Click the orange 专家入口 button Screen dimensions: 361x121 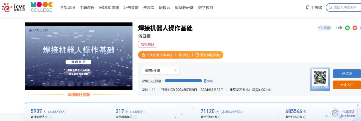click(x=347, y=85)
